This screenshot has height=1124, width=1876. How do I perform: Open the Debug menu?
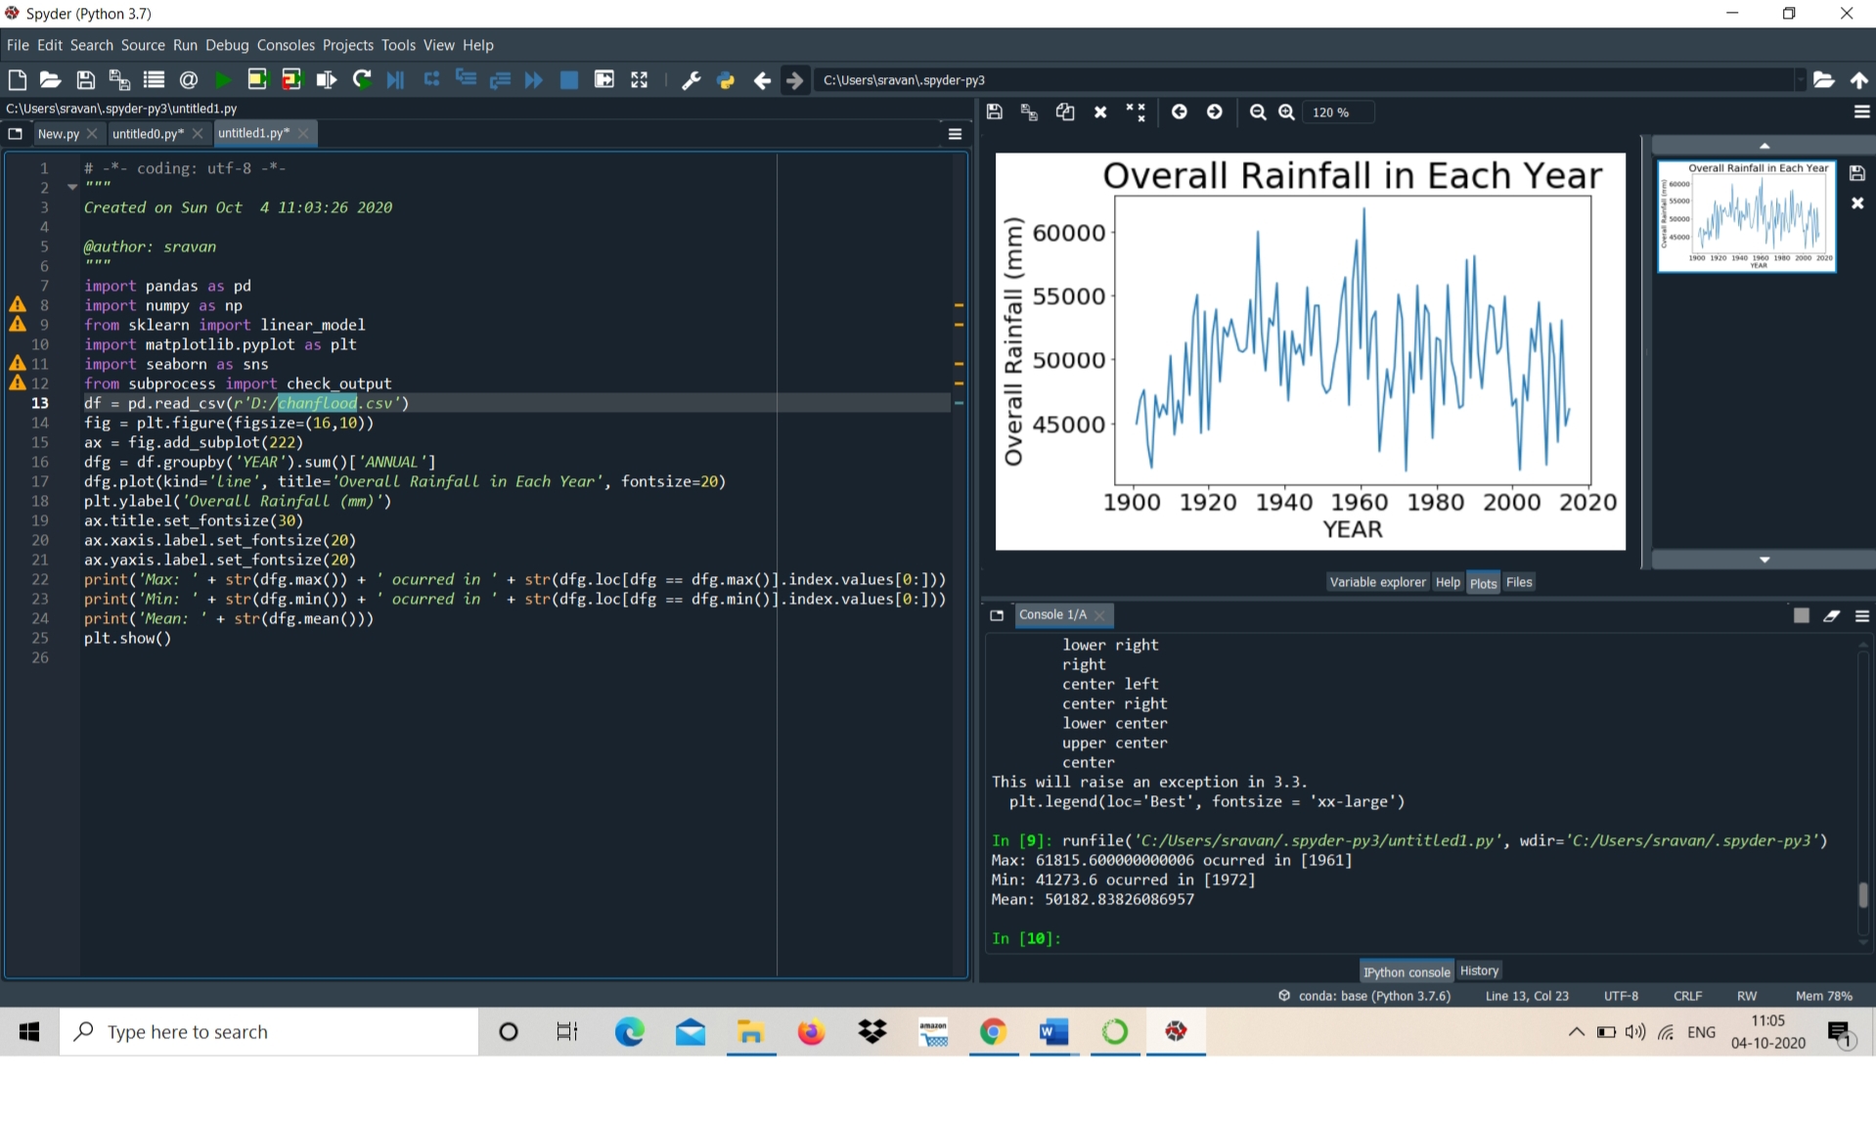tap(227, 45)
